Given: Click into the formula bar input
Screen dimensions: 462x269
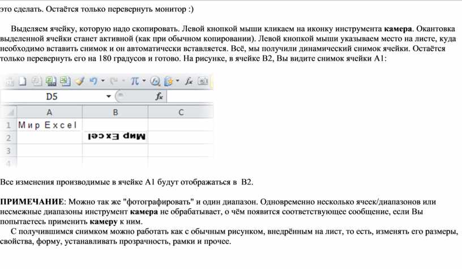Looking at the screenshot, I should [x=190, y=96].
